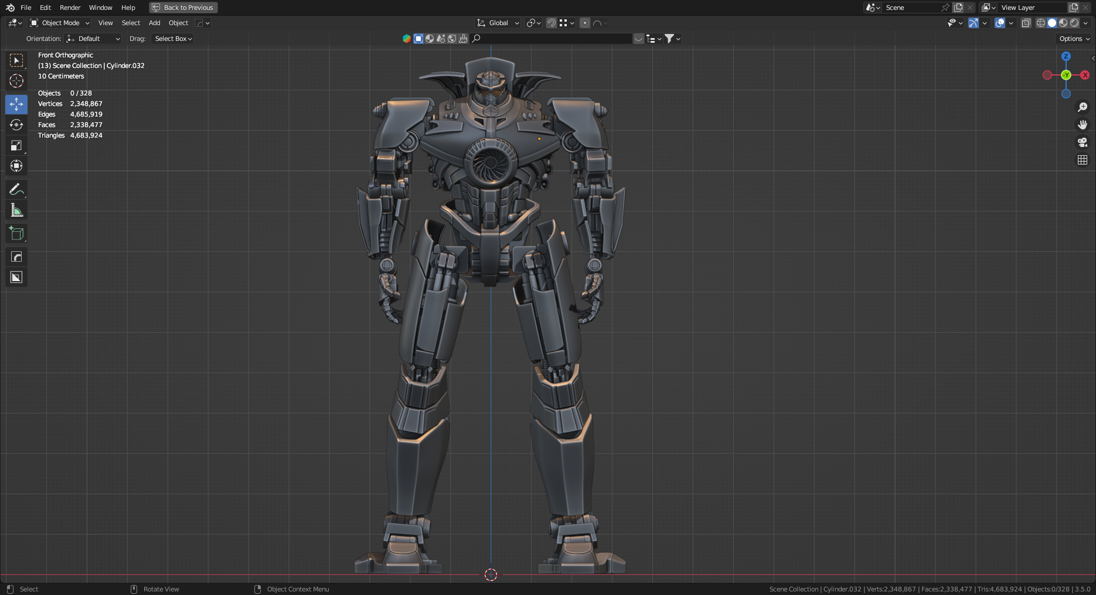1096x595 pixels.
Task: Click the pan hand navigation icon
Action: [x=1083, y=125]
